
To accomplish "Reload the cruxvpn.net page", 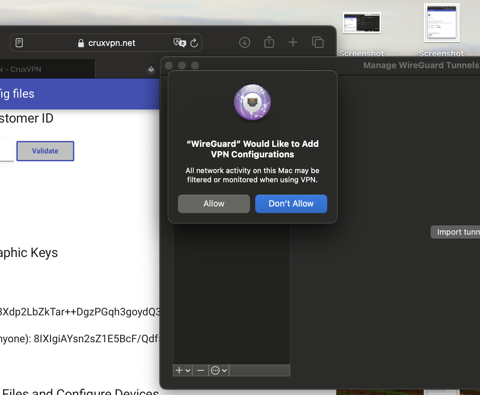I will click(194, 43).
